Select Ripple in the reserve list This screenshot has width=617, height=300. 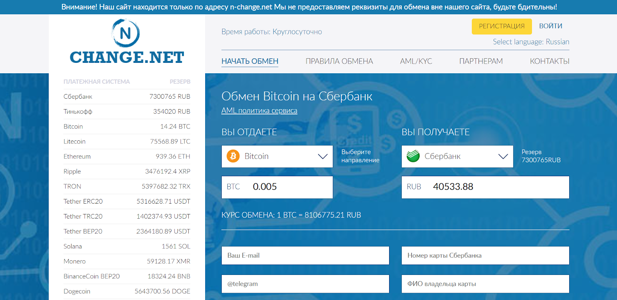tap(127, 171)
